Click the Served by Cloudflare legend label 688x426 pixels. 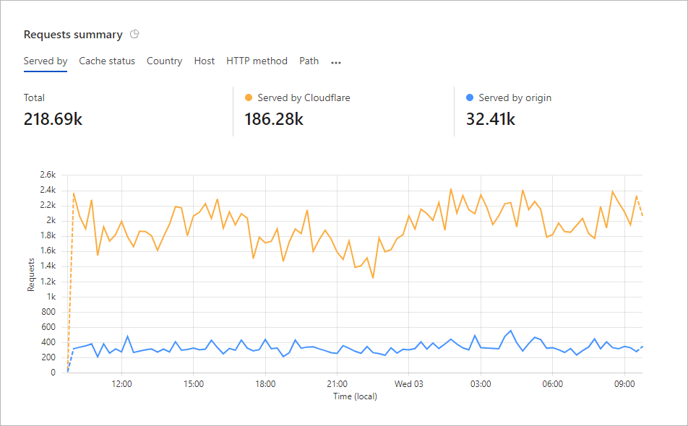click(304, 97)
